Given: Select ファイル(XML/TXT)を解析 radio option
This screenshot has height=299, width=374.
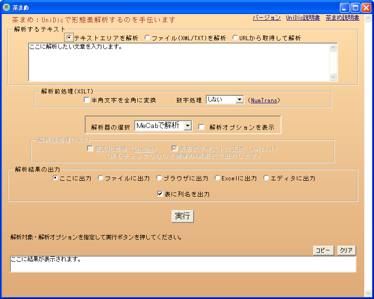Looking at the screenshot, I should (148, 38).
